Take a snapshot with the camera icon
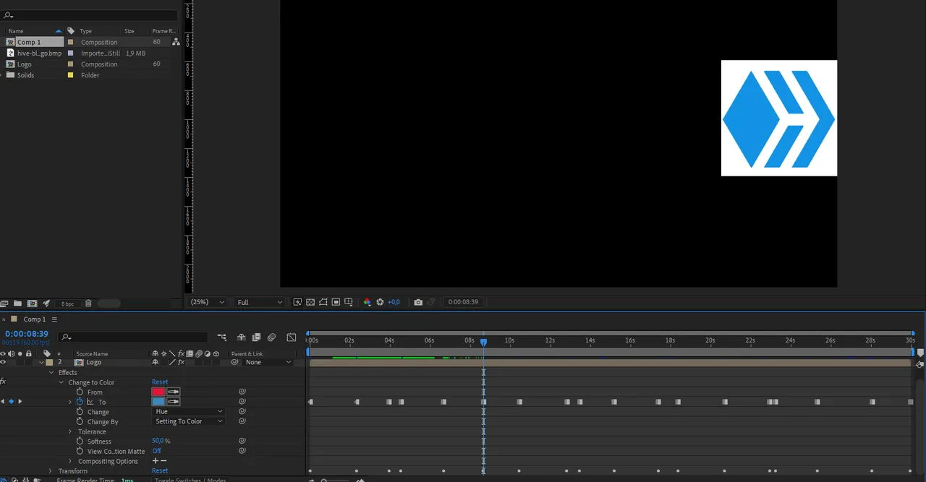The height and width of the screenshot is (482, 926). [418, 302]
